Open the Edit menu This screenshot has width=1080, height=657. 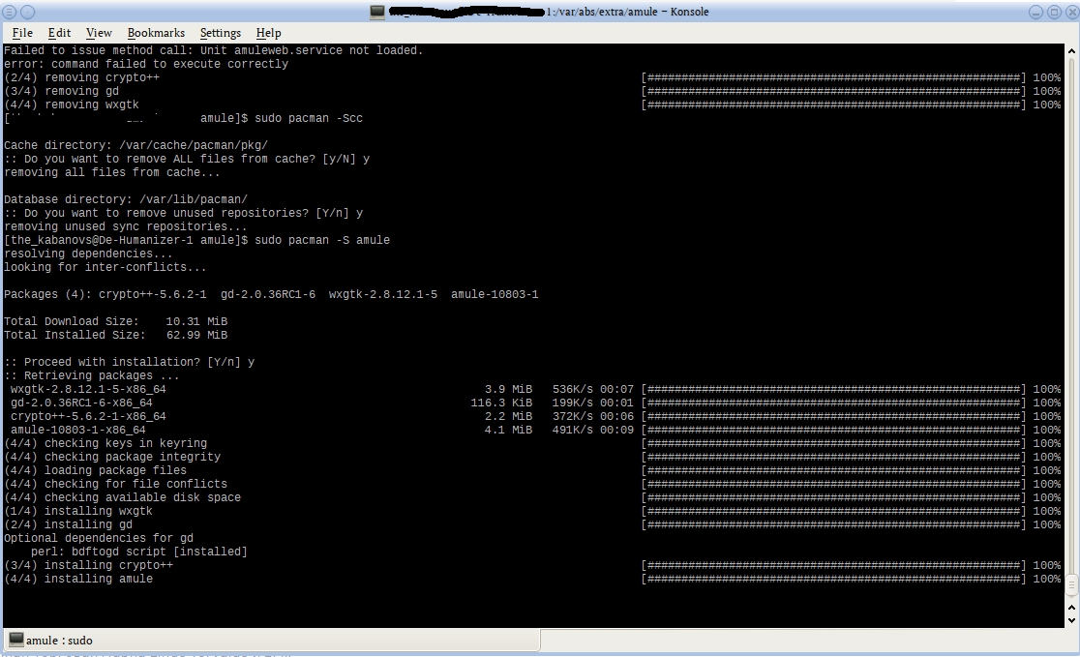pos(59,33)
